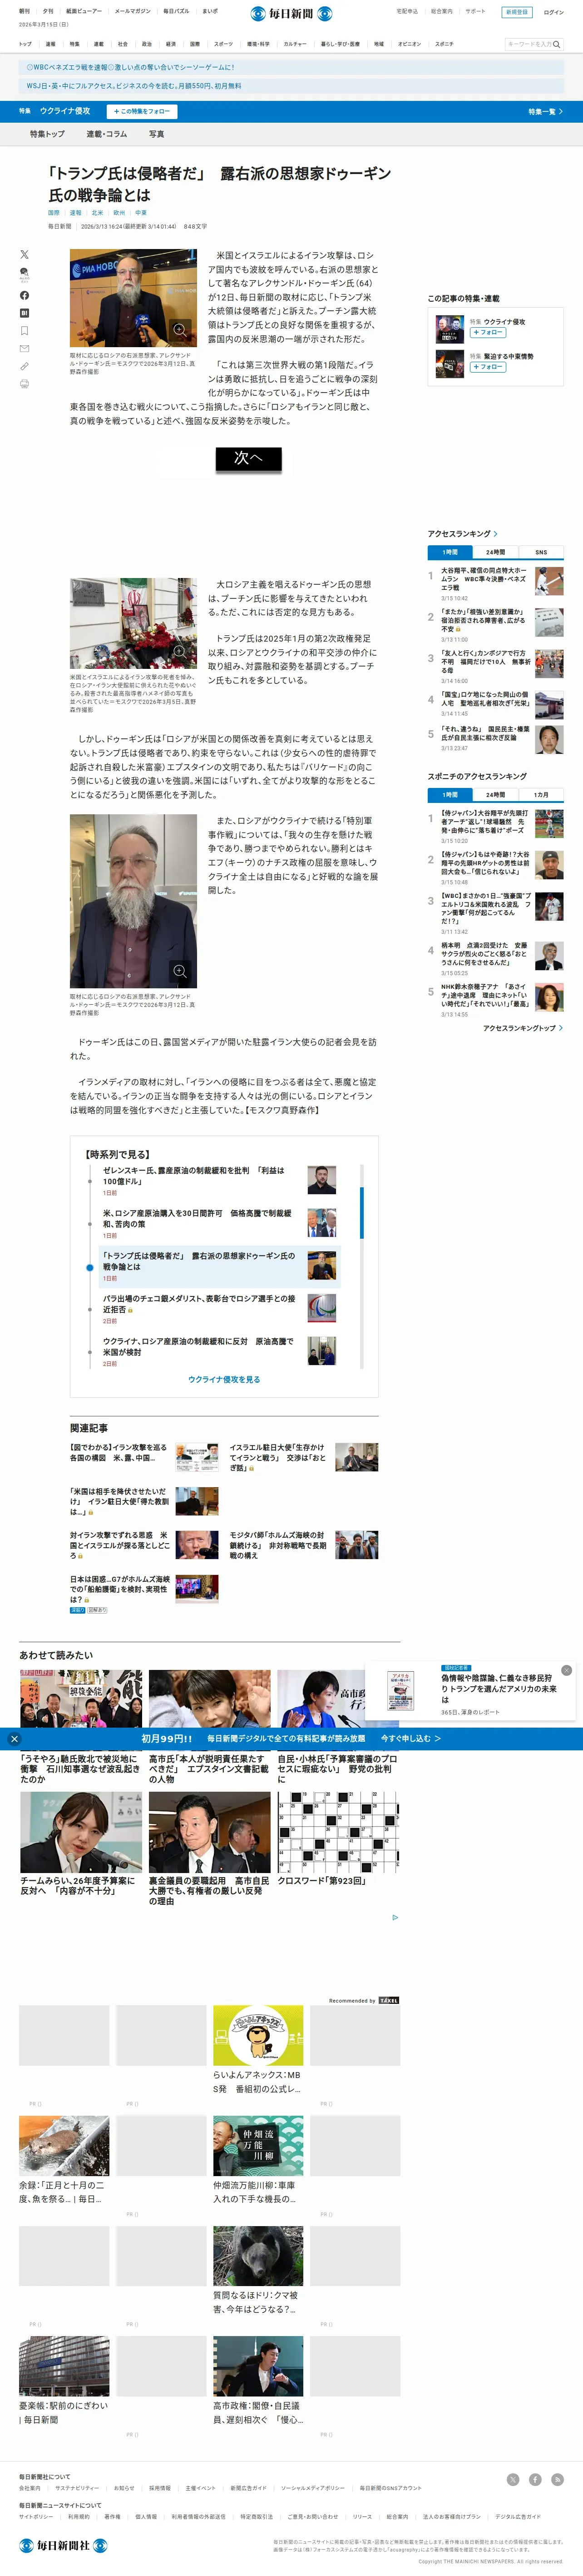This screenshot has height=2576, width=583.
Task: Switch Sponichi ranking to 1カ月 tab
Action: pyautogui.click(x=541, y=795)
